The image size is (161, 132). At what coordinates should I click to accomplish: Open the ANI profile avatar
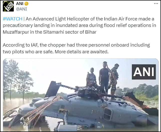pyautogui.click(x=8, y=6)
